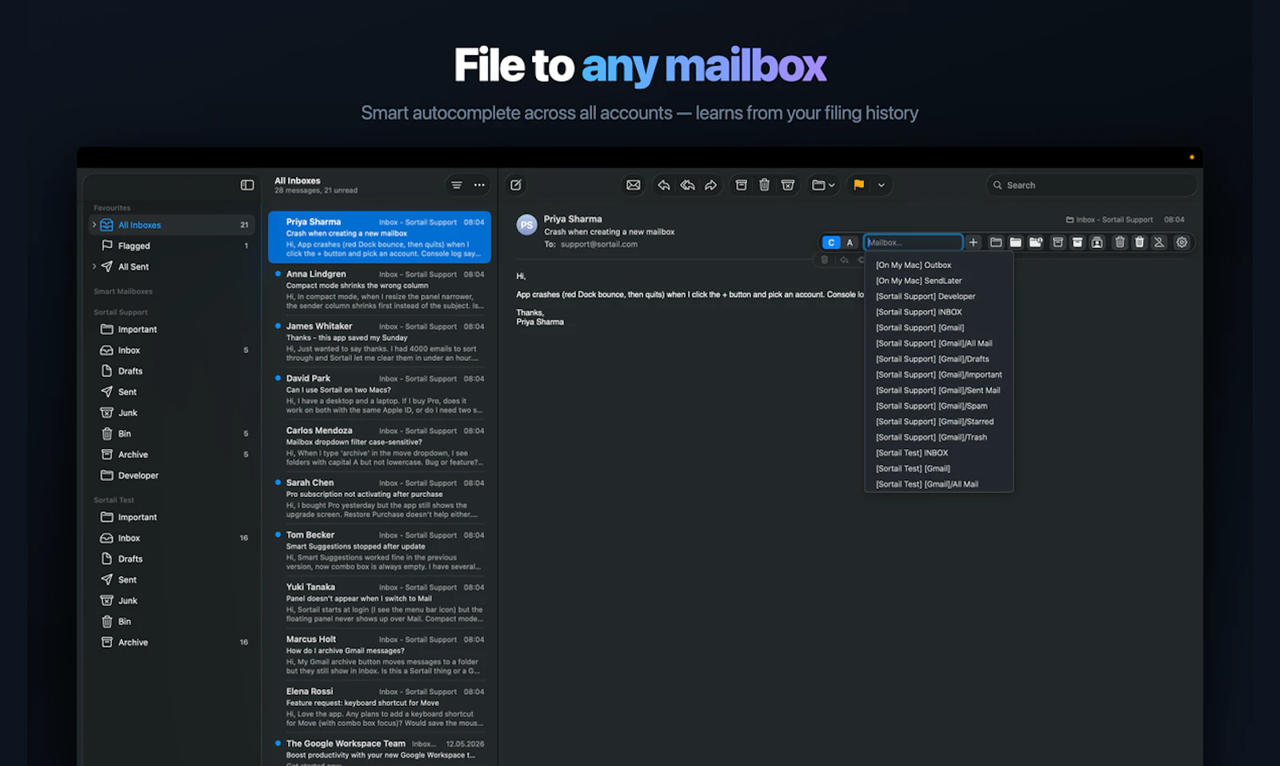This screenshot has width=1280, height=766.
Task: Click the Reply All double-arrow icon
Action: click(687, 185)
